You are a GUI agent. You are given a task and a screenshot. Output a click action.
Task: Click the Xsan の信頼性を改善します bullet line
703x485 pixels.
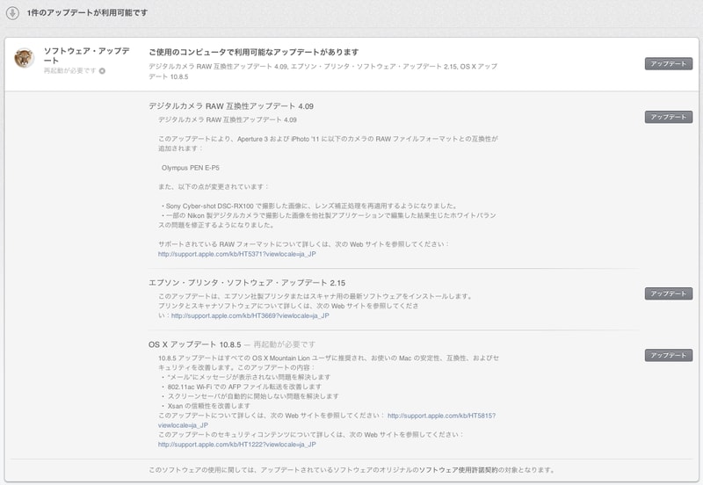[x=206, y=406]
